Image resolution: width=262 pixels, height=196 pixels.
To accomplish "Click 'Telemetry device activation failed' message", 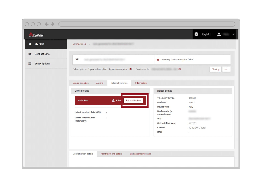I will pyautogui.click(x=177, y=60).
